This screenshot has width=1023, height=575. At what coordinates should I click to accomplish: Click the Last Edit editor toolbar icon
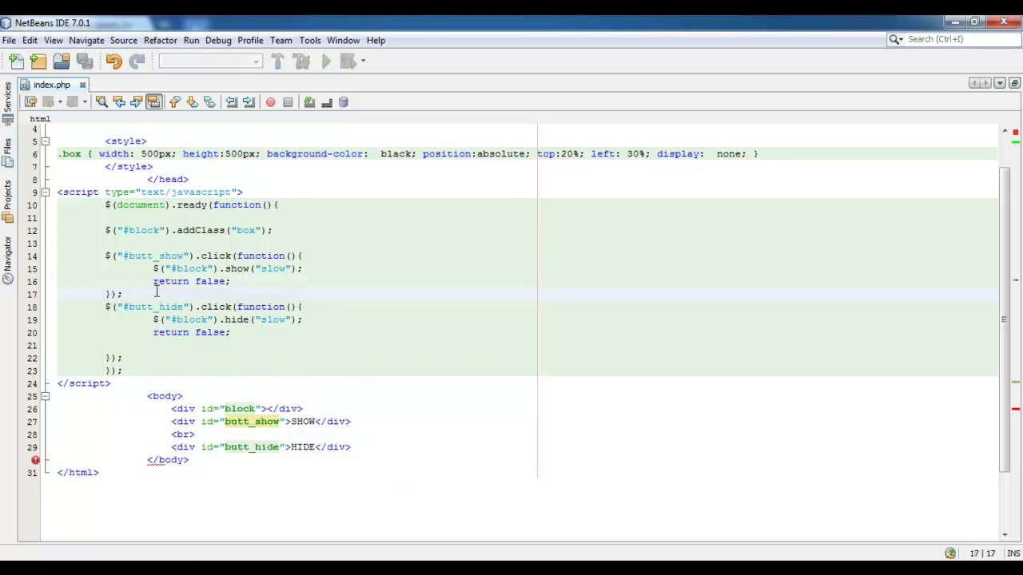[30, 102]
